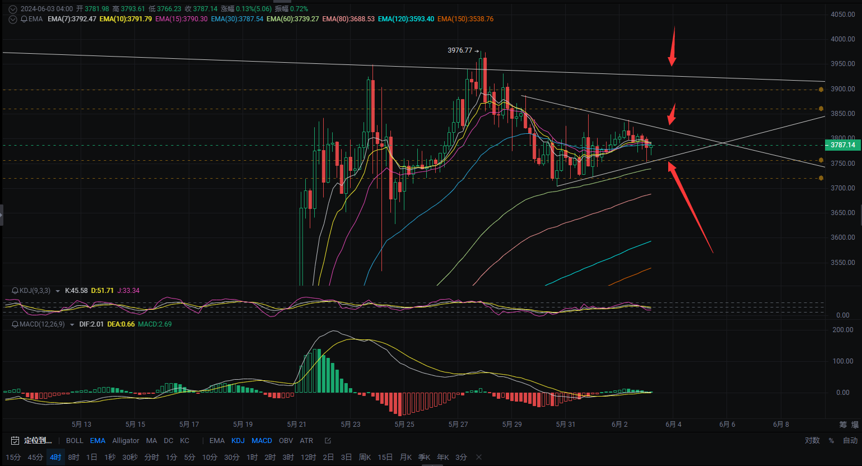The width and height of the screenshot is (862, 466).
Task: Switch to the 30分 timeframe
Action: pyautogui.click(x=232, y=458)
